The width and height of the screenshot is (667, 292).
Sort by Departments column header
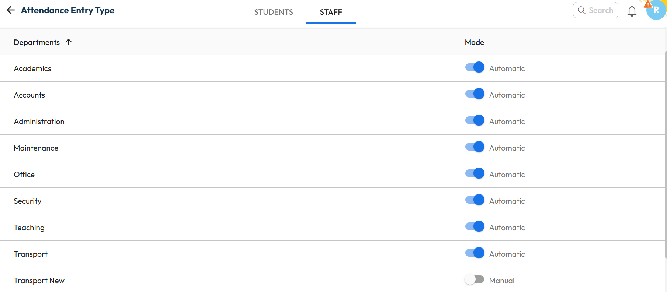pos(37,42)
